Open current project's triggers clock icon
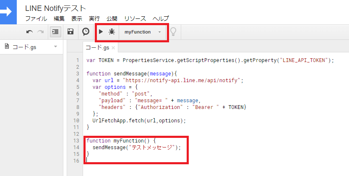 86,32
